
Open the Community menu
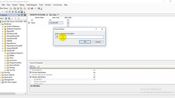[57, 5]
